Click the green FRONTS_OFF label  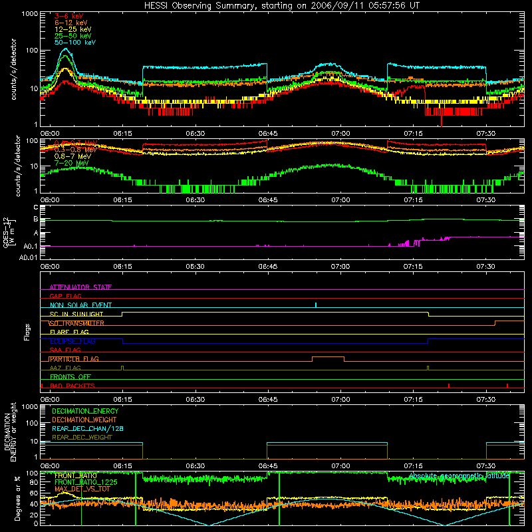pyautogui.click(x=70, y=376)
